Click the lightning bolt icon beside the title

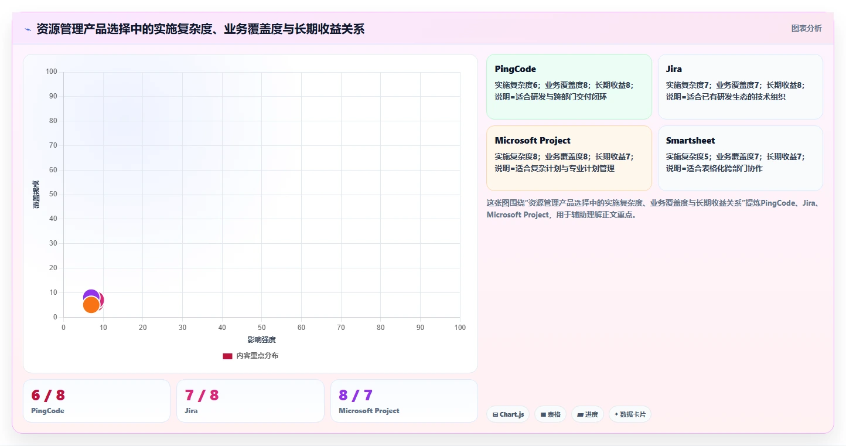pos(28,29)
